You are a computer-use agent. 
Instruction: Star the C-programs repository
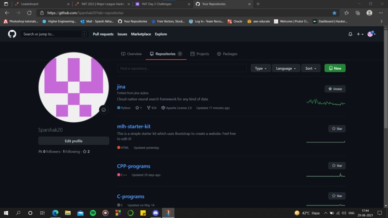pos(337,196)
